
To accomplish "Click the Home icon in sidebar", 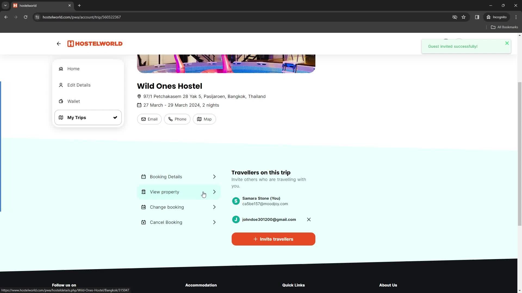I will coord(61,69).
